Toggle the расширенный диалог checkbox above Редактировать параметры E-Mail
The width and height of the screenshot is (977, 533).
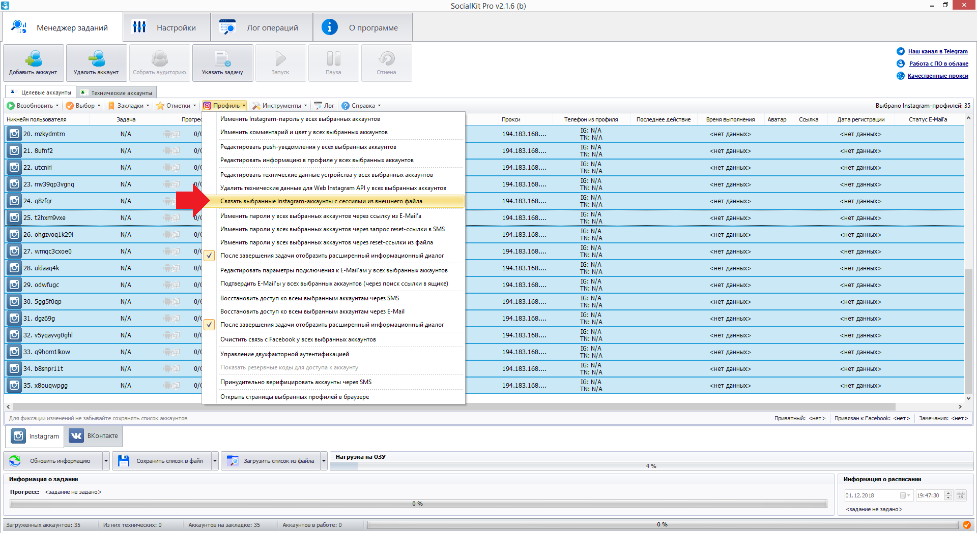[x=209, y=256]
